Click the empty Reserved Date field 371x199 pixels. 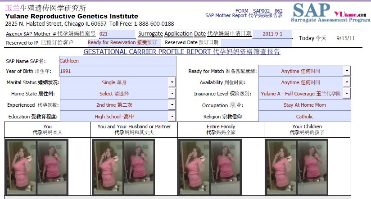click(256, 43)
